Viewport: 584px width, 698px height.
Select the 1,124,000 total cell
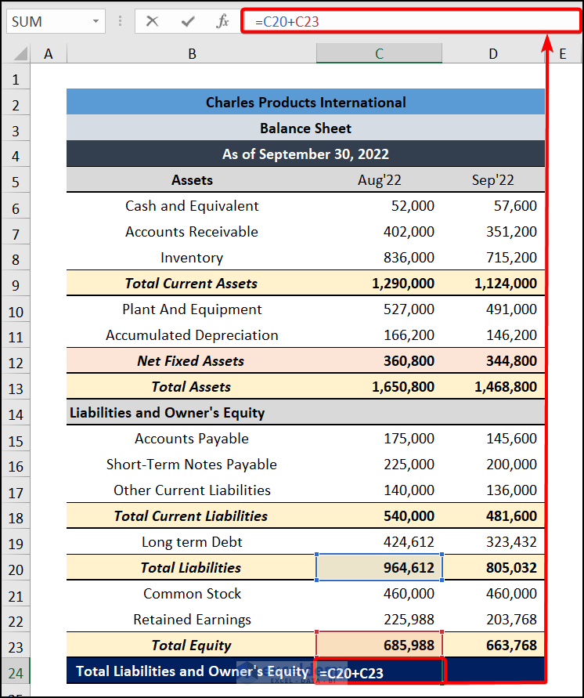coord(493,283)
